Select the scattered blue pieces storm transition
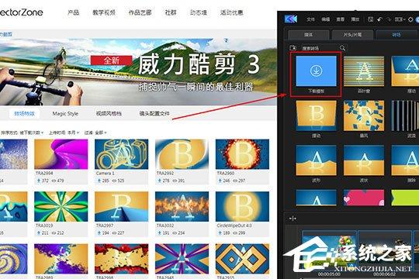The height and width of the screenshot is (279, 419). 364,115
